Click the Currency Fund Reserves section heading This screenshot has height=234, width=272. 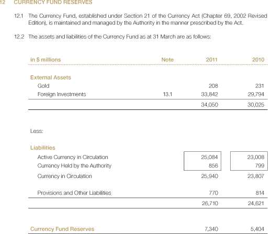[53, 2]
